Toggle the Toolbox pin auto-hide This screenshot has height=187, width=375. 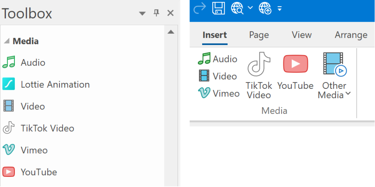point(157,13)
